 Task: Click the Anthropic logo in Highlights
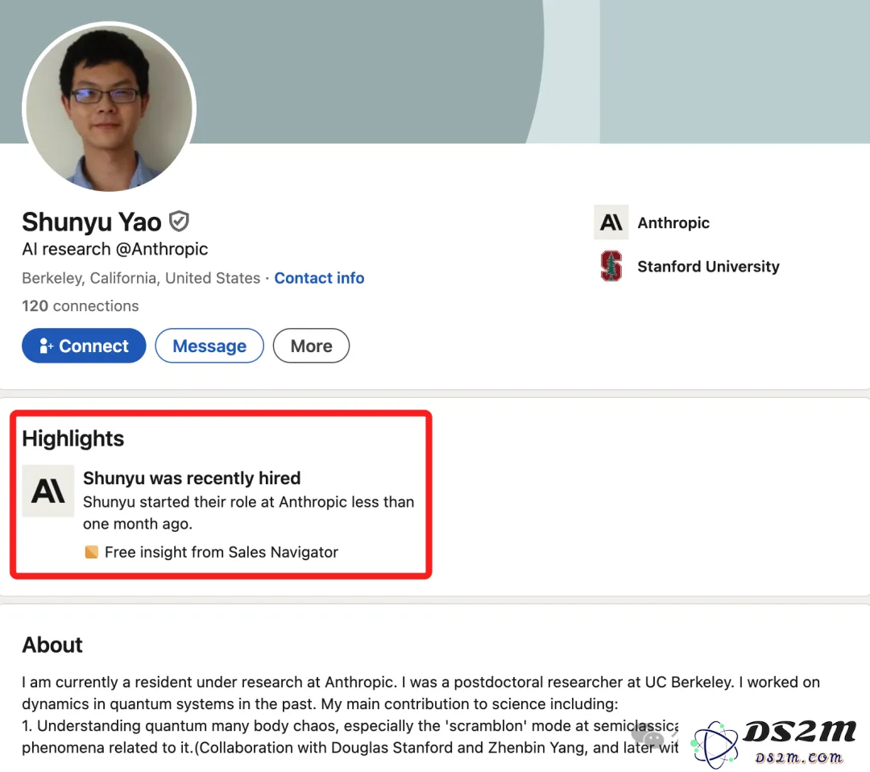pyautogui.click(x=48, y=491)
